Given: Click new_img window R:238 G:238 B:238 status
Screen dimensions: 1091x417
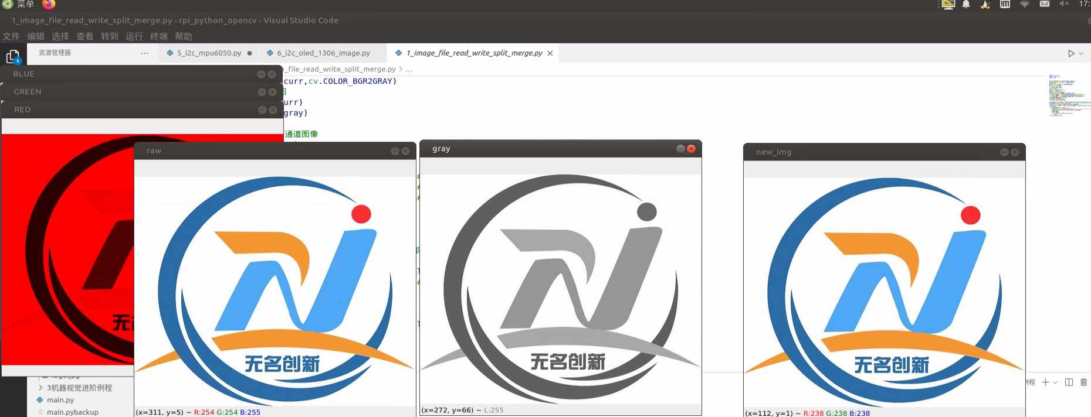Looking at the screenshot, I should tap(836, 413).
